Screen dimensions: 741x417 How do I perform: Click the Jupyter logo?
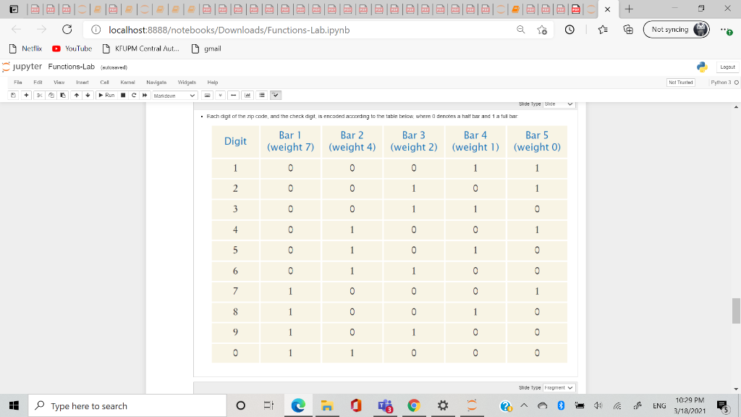coord(22,67)
